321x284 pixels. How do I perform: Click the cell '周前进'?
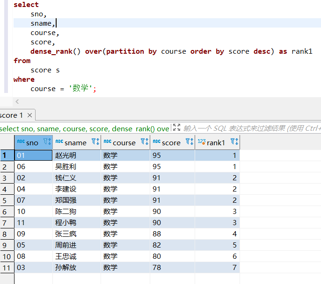pyautogui.click(x=77, y=245)
